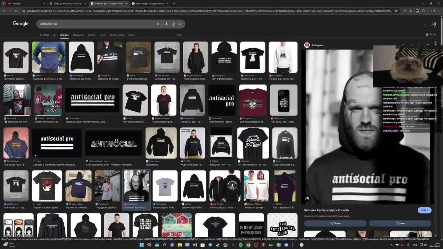Open the Learn more copyright link
Viewport: 443px width, 249px height.
(343, 216)
